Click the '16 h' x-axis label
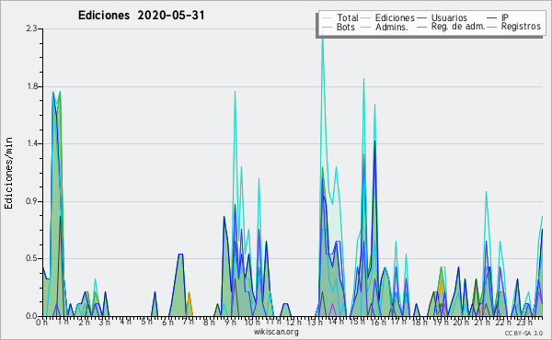This screenshot has width=552, height=340. (x=378, y=323)
